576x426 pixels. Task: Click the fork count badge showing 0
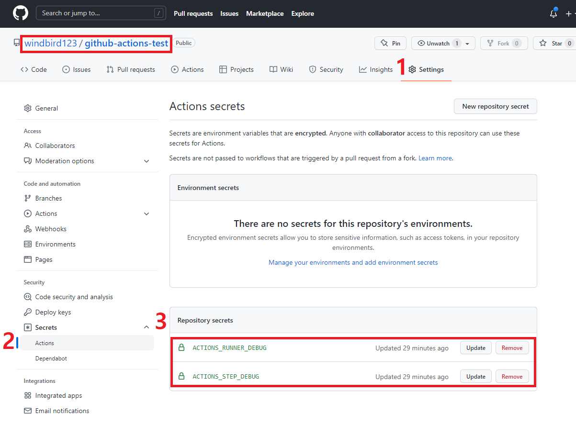517,44
